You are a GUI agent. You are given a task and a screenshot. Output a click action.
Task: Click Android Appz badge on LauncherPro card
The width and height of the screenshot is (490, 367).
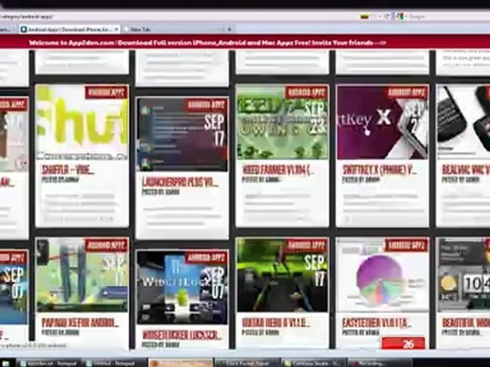click(x=206, y=105)
